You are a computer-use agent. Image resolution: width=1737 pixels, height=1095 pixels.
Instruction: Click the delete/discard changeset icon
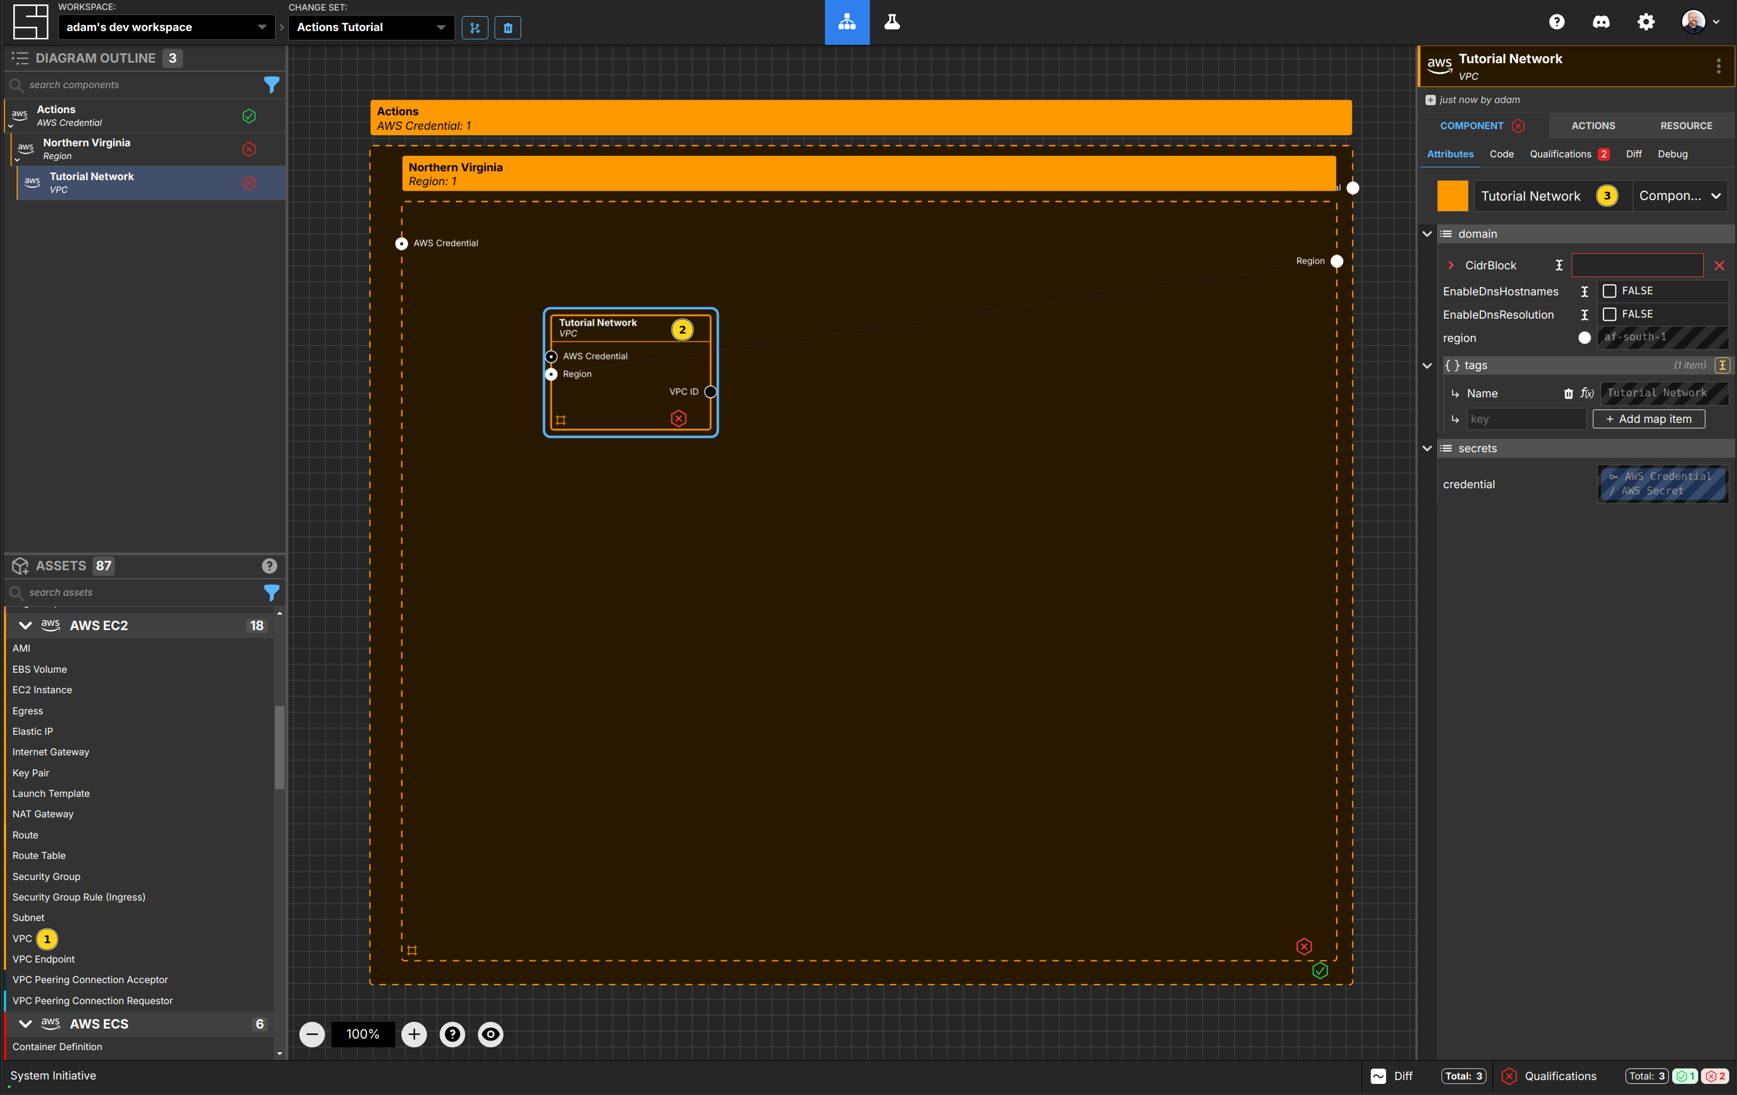(x=507, y=28)
